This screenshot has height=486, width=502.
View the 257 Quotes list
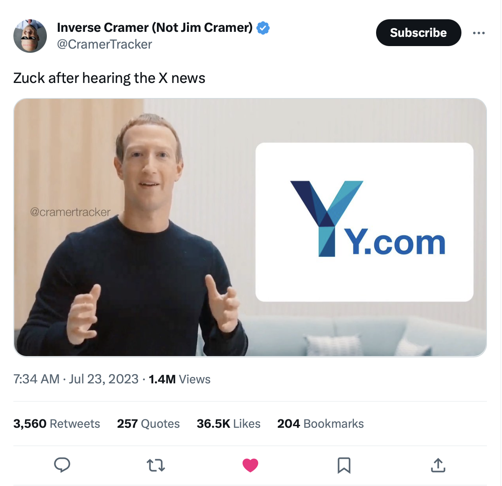[148, 424]
